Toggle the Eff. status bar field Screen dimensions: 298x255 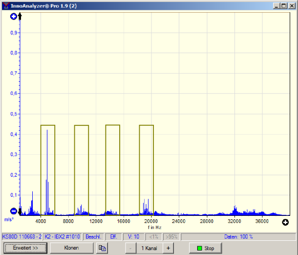[113, 237]
